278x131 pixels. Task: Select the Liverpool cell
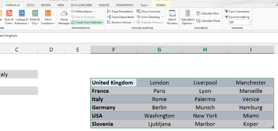pyautogui.click(x=205, y=82)
